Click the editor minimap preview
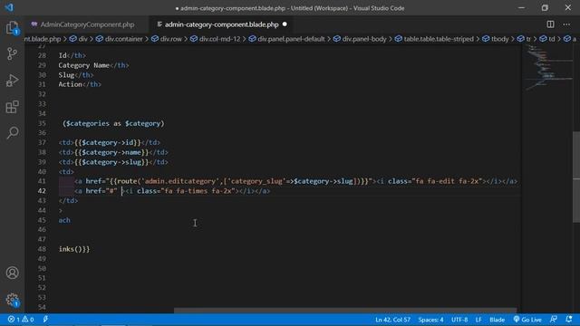This screenshot has height=326, width=580. click(x=547, y=66)
